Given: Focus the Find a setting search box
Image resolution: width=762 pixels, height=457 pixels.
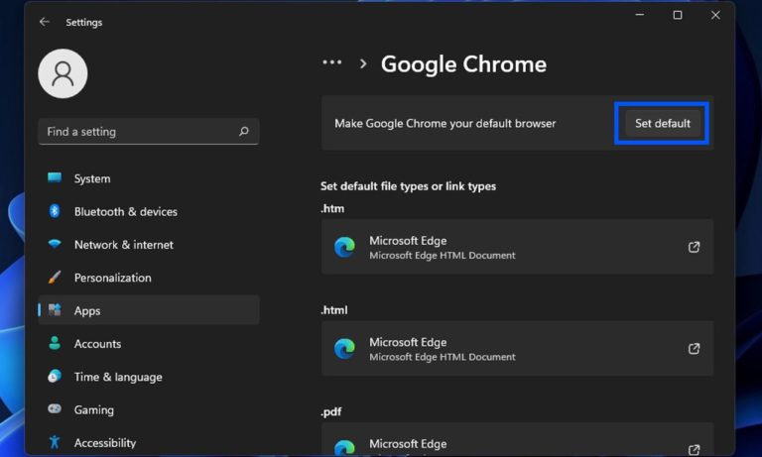Looking at the screenshot, I should coord(148,131).
